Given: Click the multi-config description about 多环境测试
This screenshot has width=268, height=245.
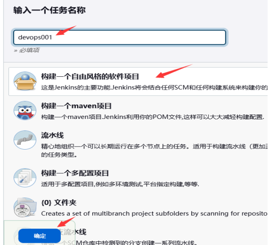Looking at the screenshot, I should [120, 184].
